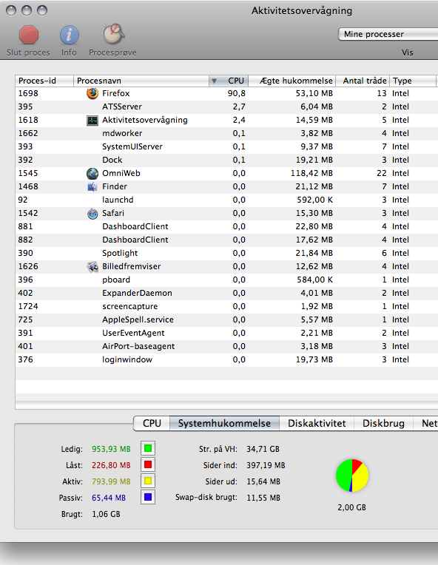Select the pboard process row
Image resolution: width=438 pixels, height=565 pixels.
click(226, 280)
